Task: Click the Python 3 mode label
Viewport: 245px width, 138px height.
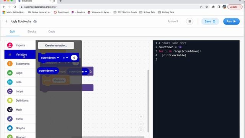Action: point(173,21)
